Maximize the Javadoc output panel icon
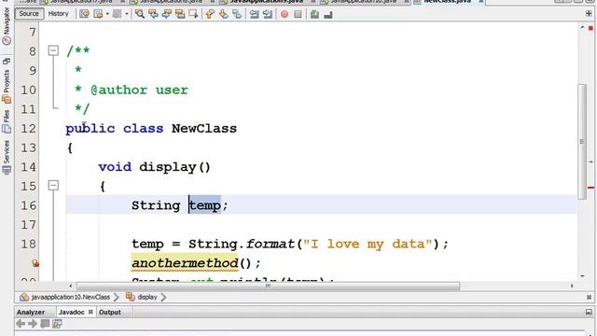The image size is (597, 336). pos(589,312)
